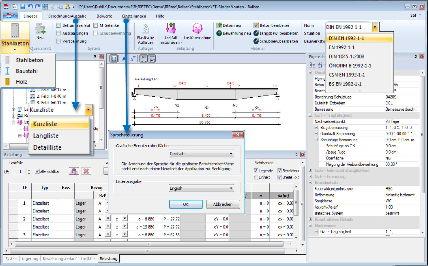428x266 pixels.
Task: Click the Lastfall hinzufügen icon
Action: pos(171,28)
